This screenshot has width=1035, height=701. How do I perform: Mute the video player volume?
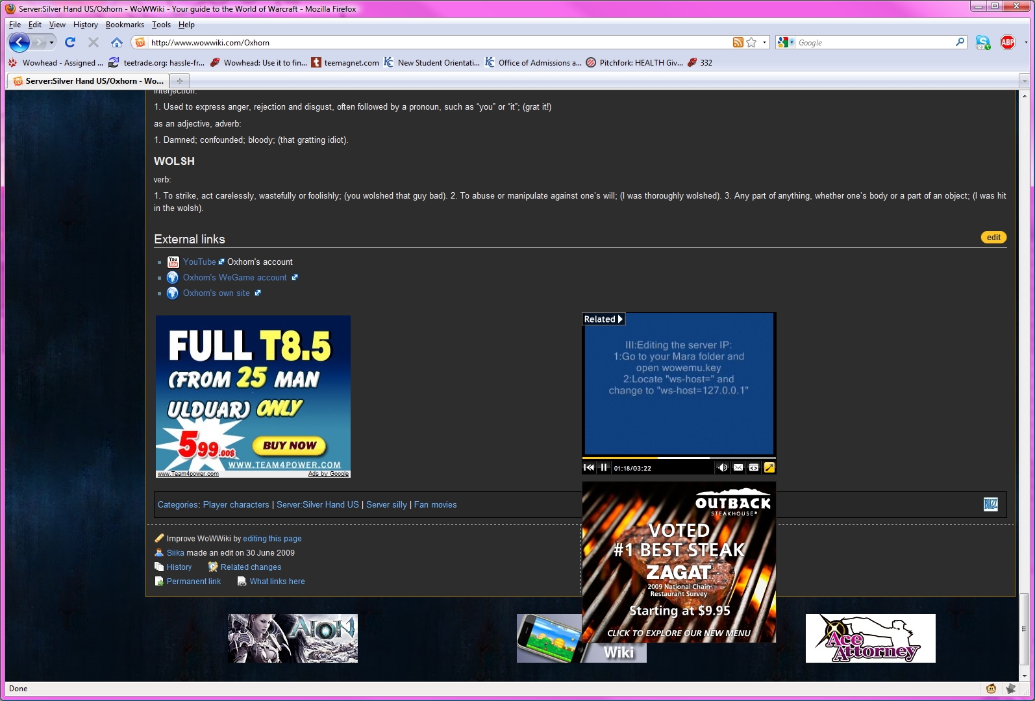pos(722,467)
